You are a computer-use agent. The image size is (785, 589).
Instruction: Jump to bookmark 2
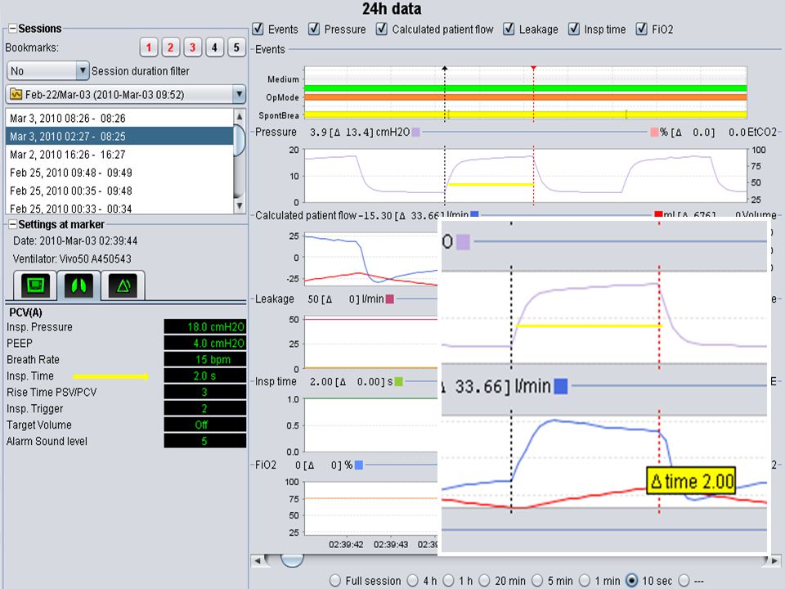click(x=171, y=47)
